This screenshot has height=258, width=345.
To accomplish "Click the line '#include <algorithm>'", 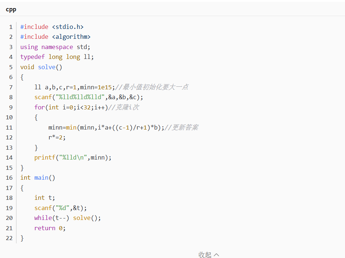I will click(x=56, y=37).
